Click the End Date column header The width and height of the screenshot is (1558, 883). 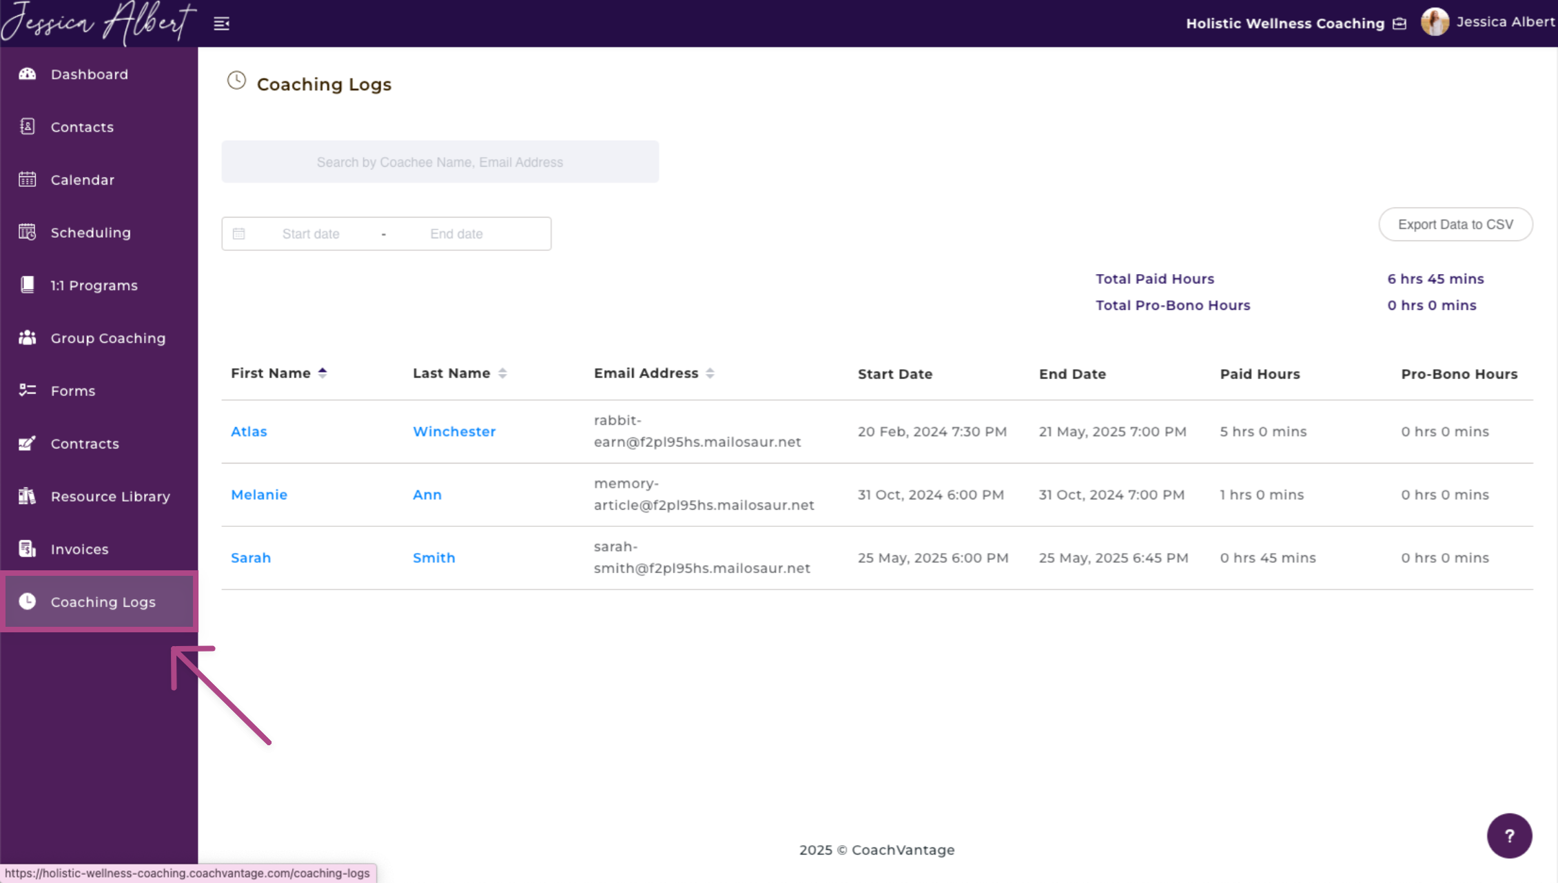[x=1072, y=374]
